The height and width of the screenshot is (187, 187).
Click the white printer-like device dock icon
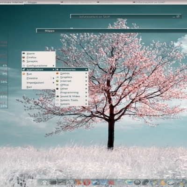(171, 182)
